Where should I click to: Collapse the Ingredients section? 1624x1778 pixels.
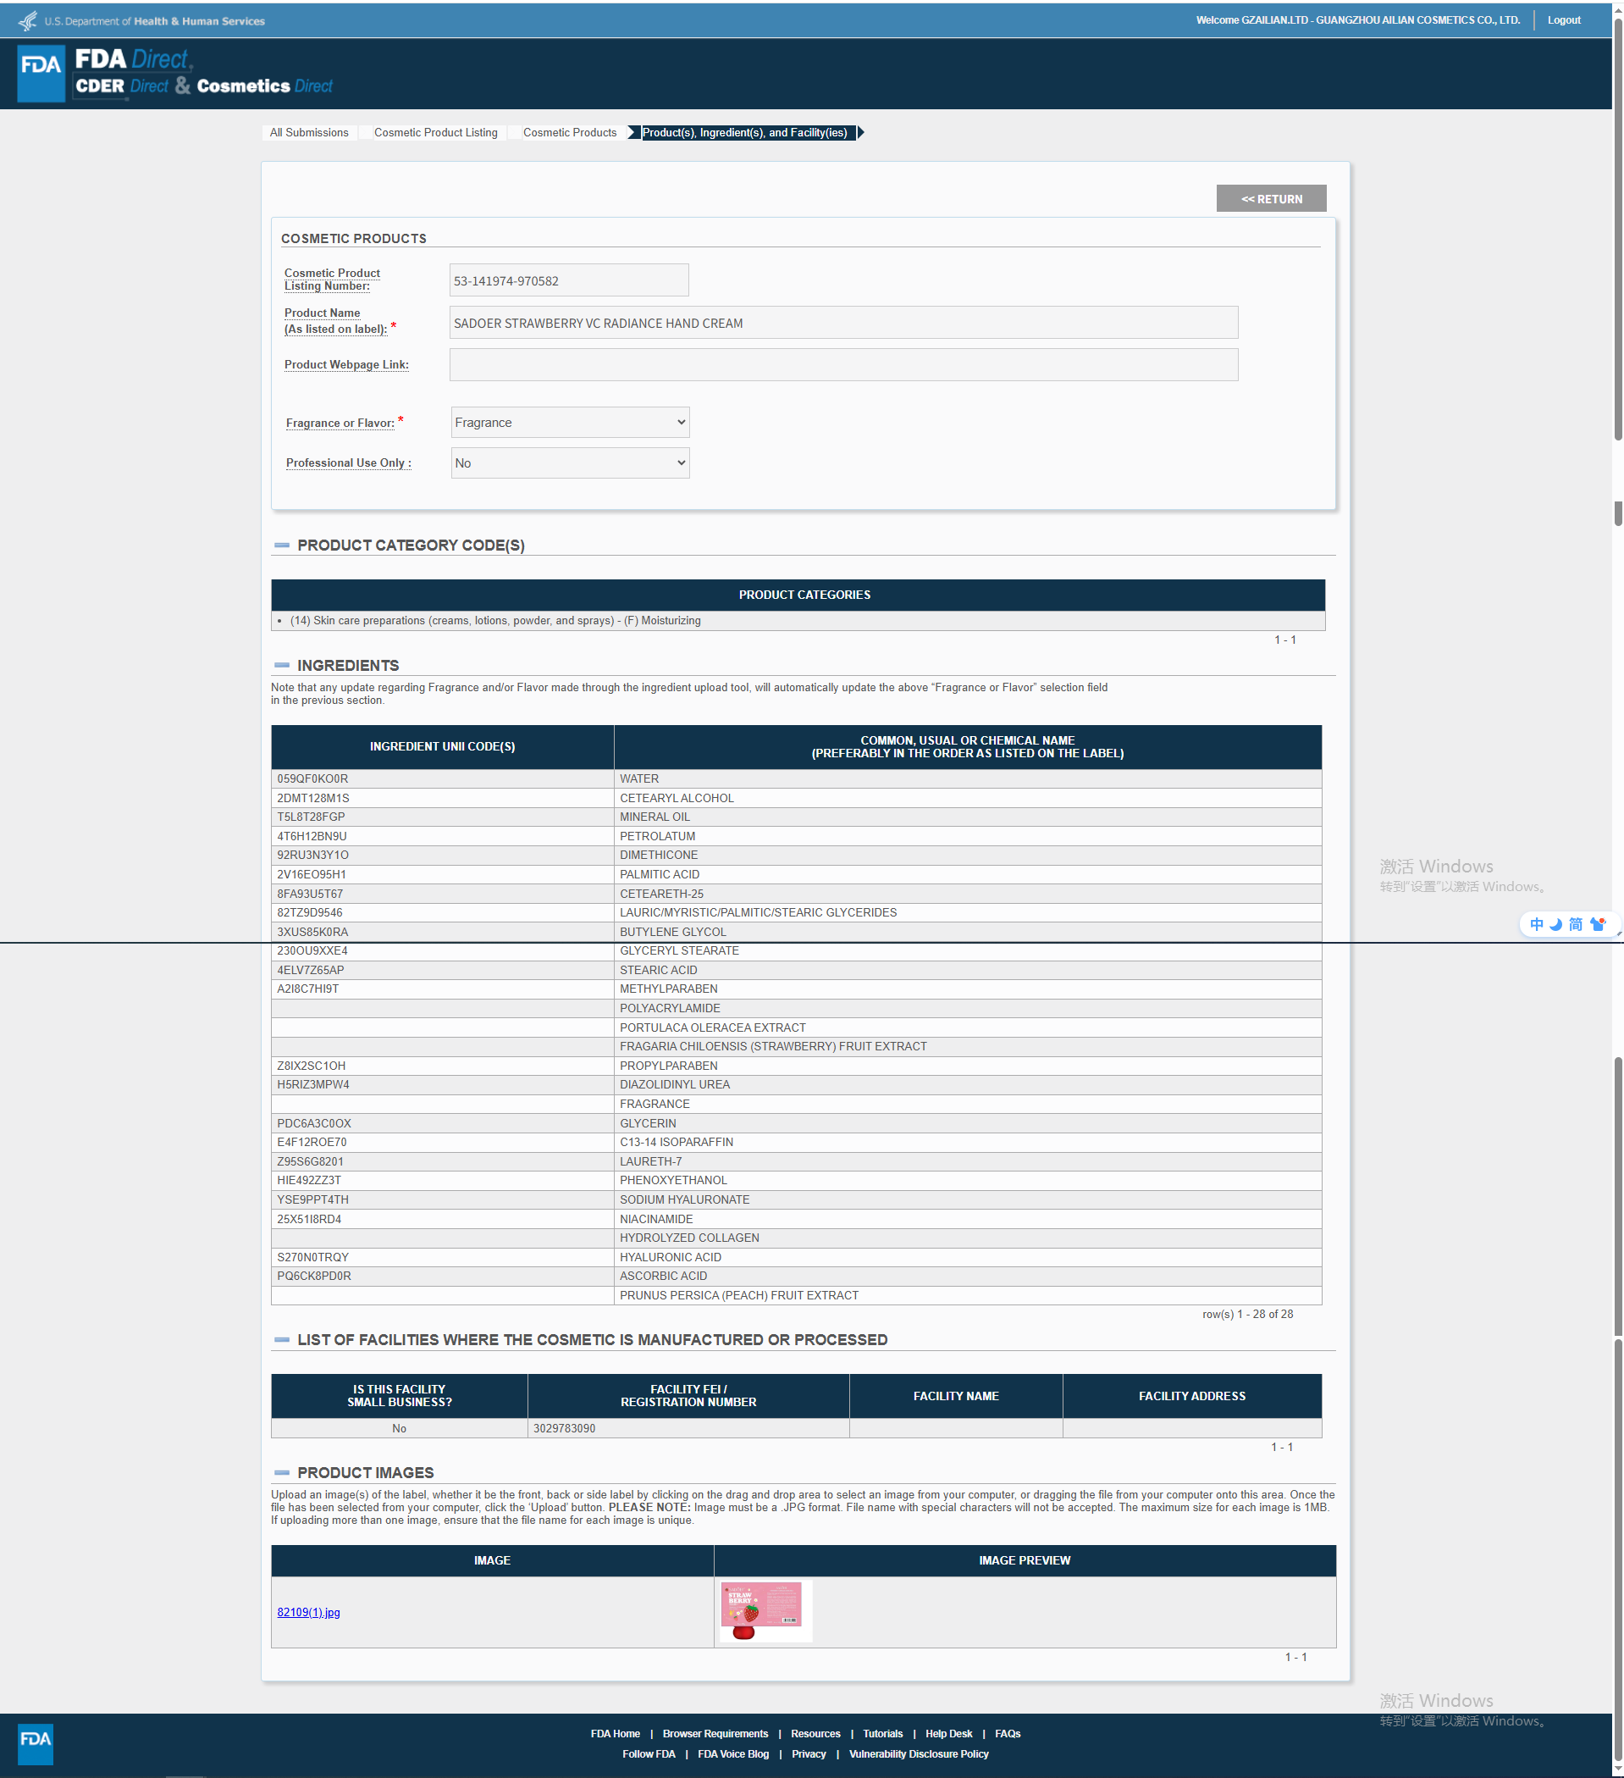tap(281, 665)
